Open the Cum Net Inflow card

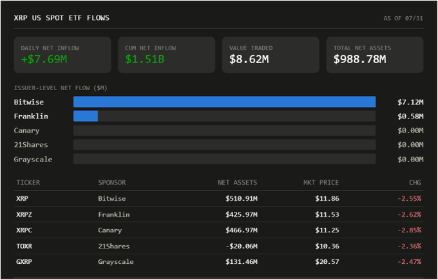point(166,55)
